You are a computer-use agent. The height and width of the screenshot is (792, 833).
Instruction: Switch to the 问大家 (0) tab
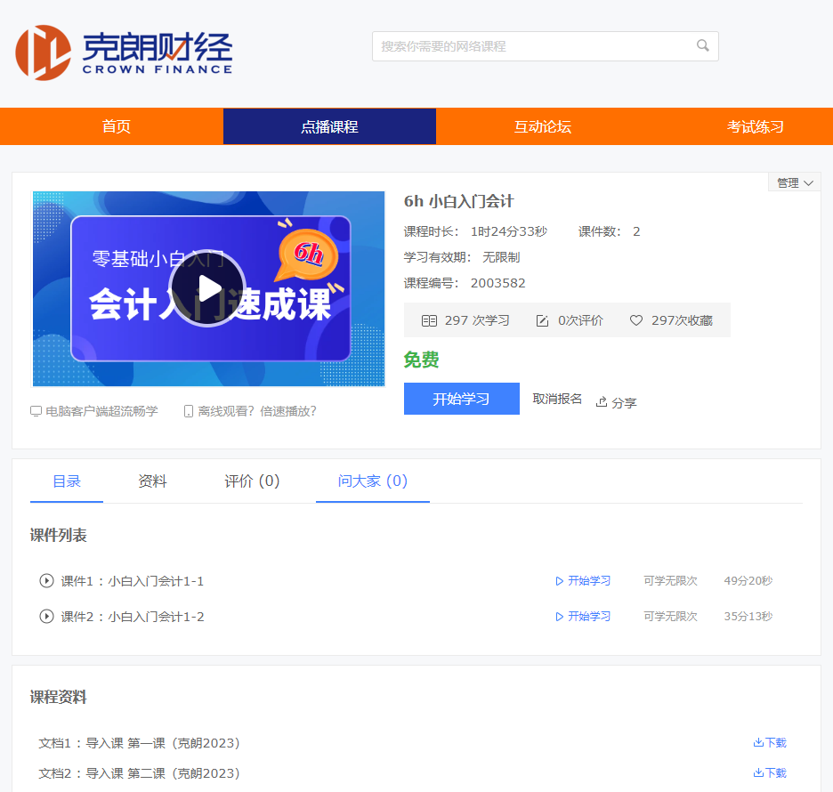[372, 481]
